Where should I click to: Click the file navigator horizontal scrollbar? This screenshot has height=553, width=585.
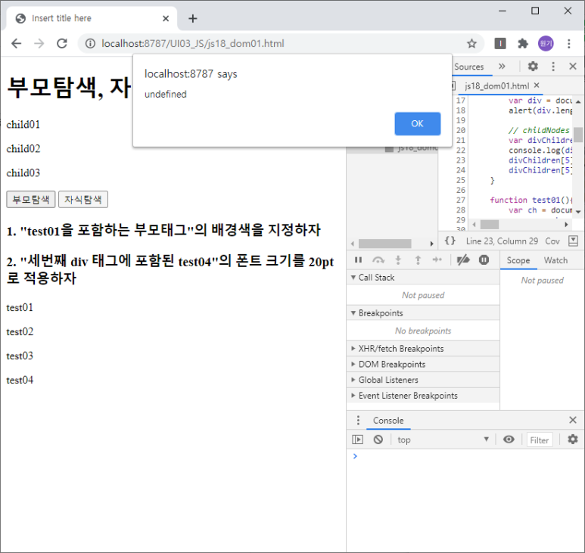(x=384, y=244)
